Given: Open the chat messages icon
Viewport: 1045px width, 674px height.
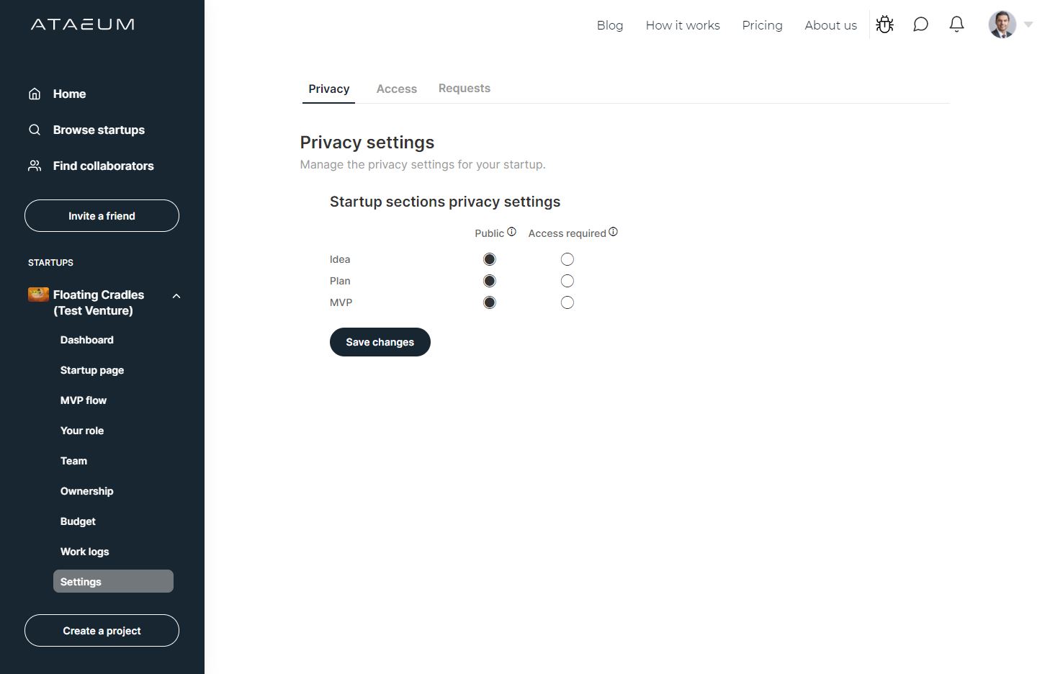Looking at the screenshot, I should pyautogui.click(x=920, y=24).
